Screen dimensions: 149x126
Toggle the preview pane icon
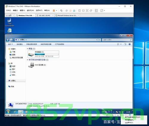point(125,44)
